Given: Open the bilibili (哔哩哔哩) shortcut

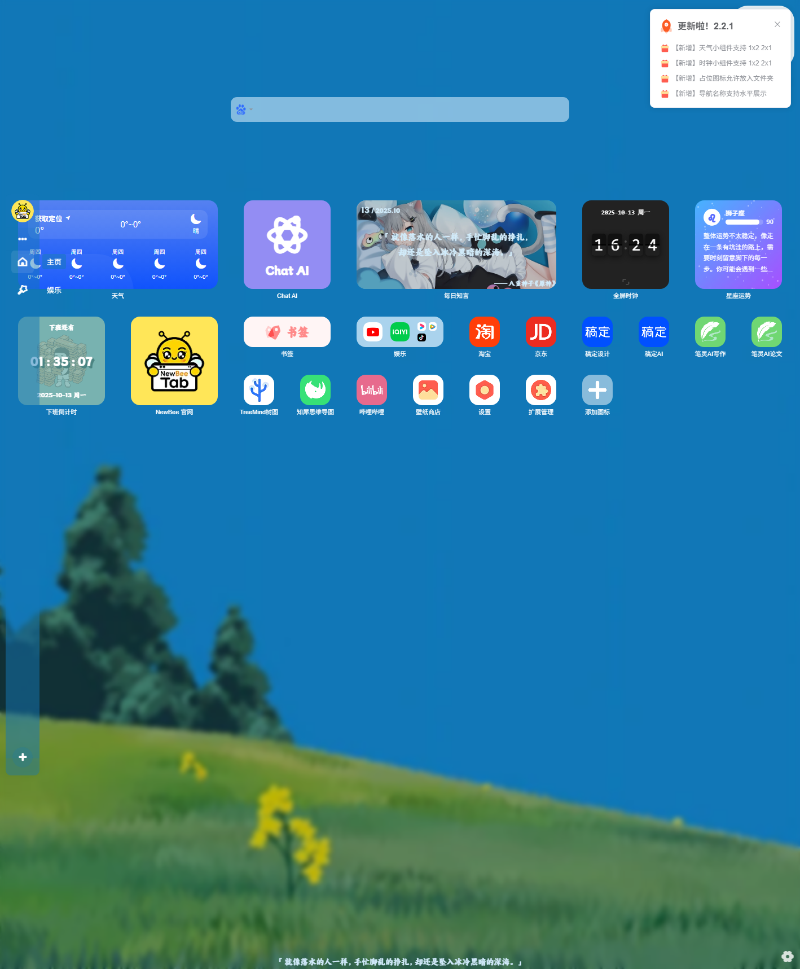Looking at the screenshot, I should coord(371,390).
